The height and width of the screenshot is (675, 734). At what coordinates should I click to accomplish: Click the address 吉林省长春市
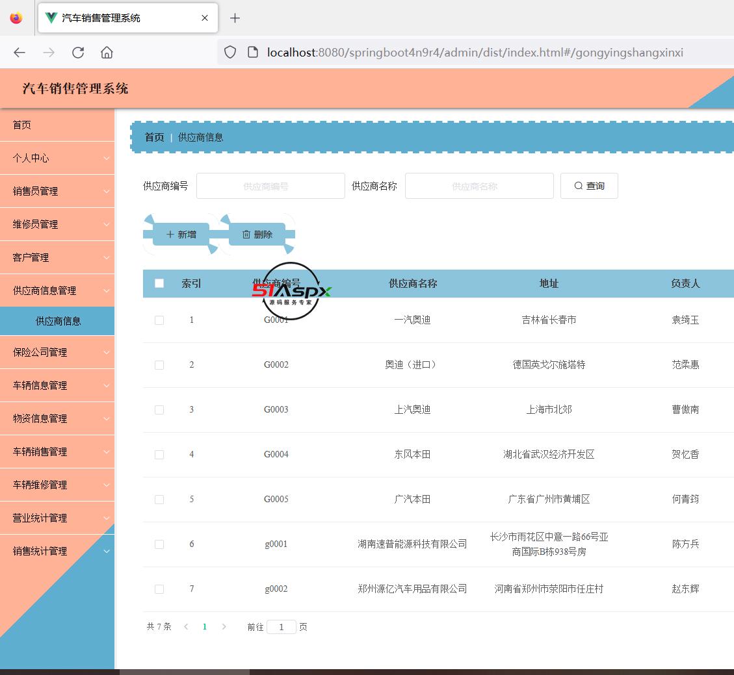(549, 320)
